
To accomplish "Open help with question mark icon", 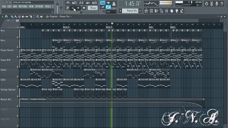I will (222, 4).
